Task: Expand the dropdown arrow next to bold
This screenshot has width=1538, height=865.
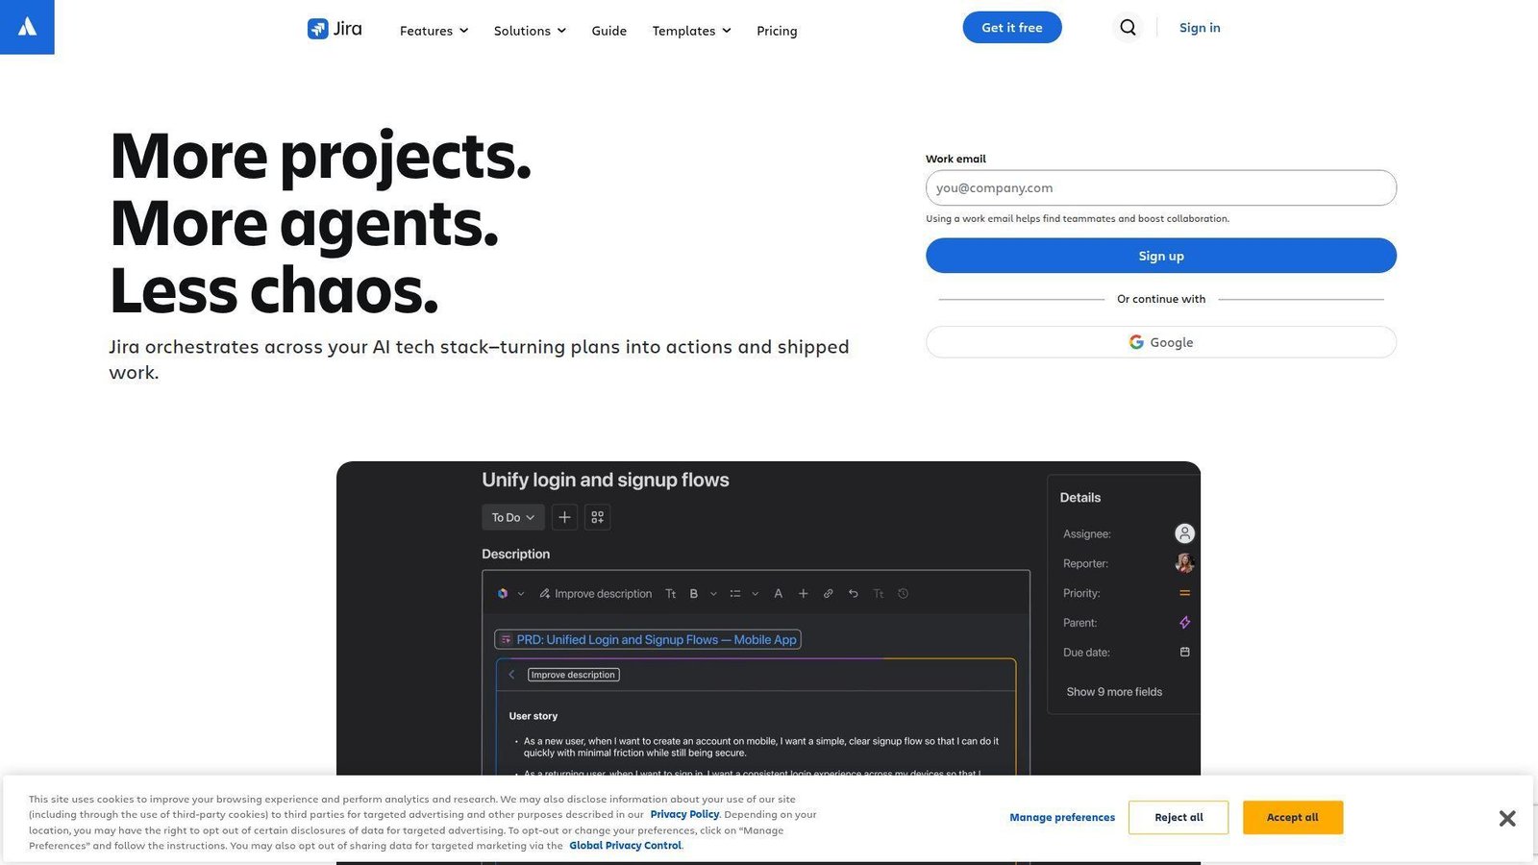Action: (x=713, y=594)
